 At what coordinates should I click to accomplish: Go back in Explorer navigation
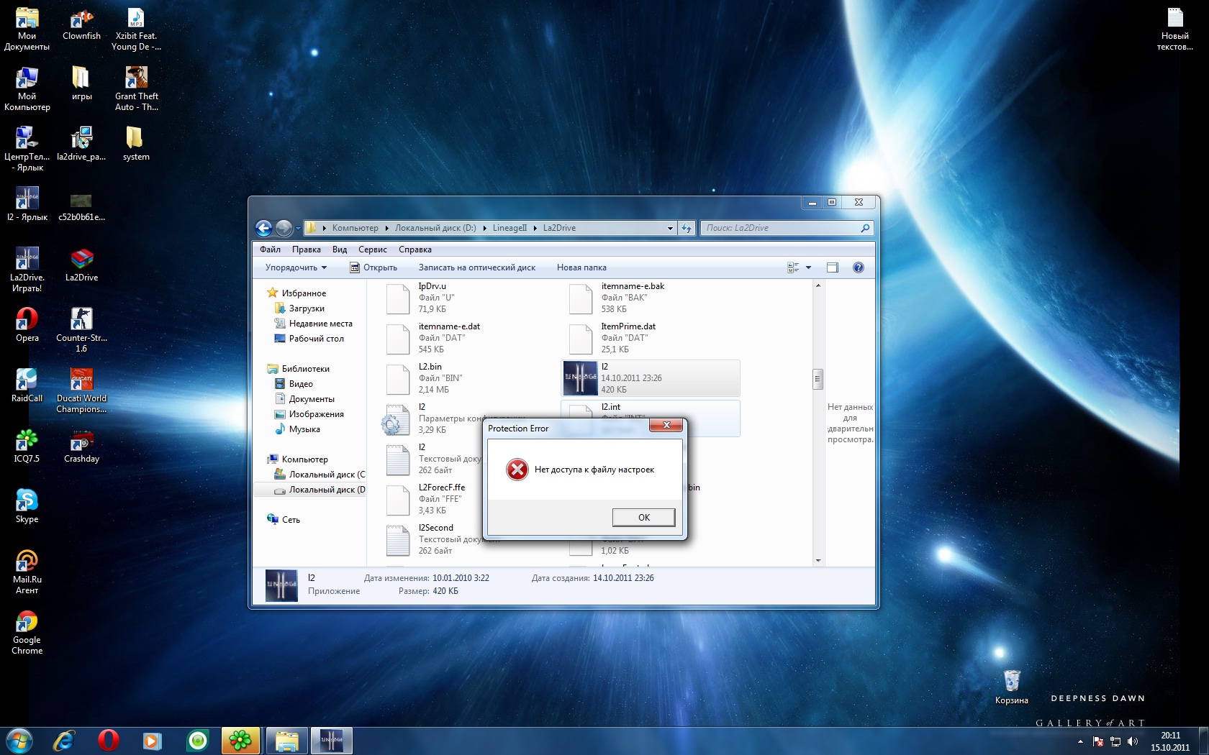(x=264, y=228)
